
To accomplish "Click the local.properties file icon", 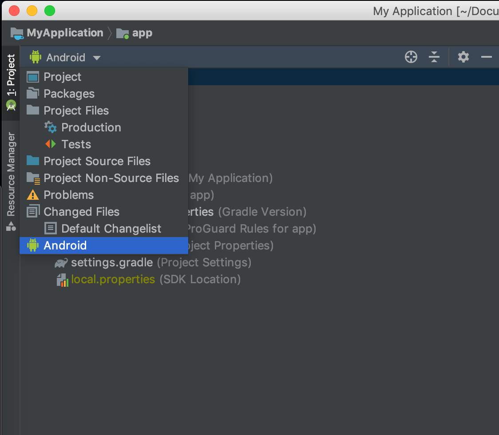I will (62, 280).
